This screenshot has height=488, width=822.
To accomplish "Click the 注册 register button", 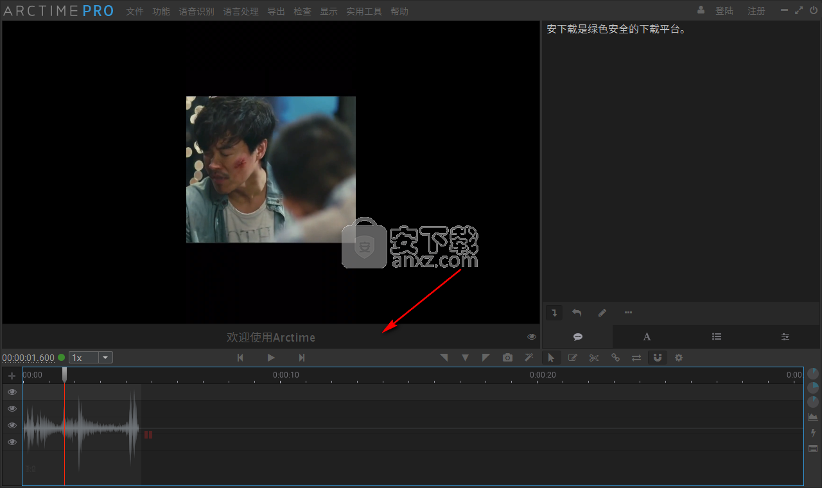I will [756, 11].
